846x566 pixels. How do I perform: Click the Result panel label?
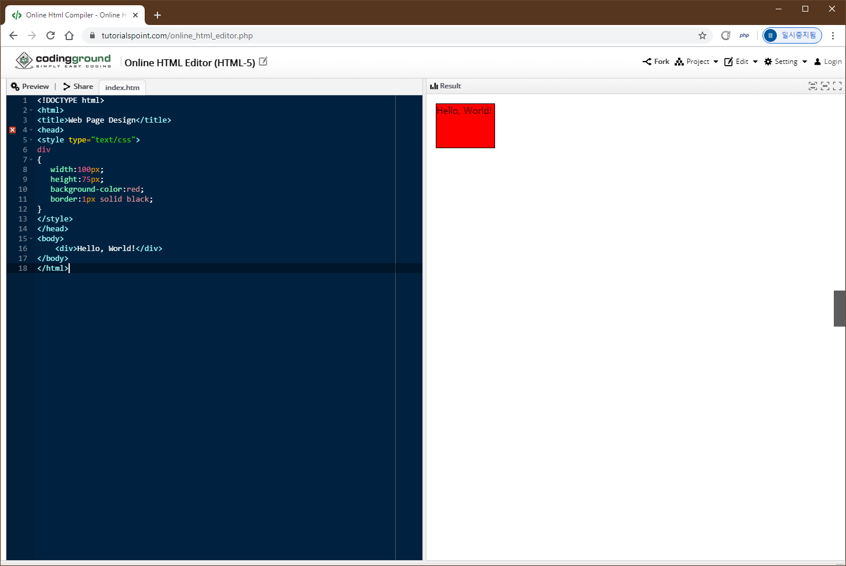[x=450, y=86]
